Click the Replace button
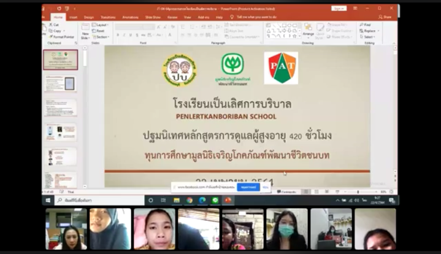 click(368, 31)
